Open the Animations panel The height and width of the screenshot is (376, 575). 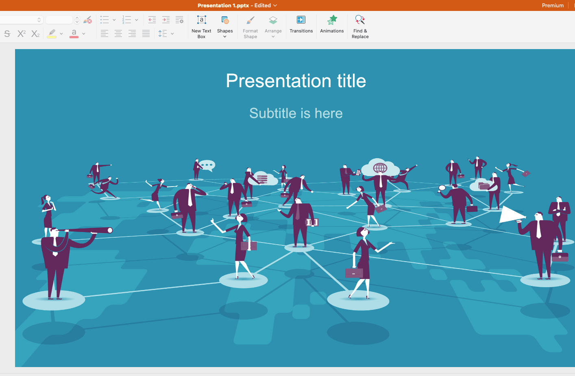332,26
